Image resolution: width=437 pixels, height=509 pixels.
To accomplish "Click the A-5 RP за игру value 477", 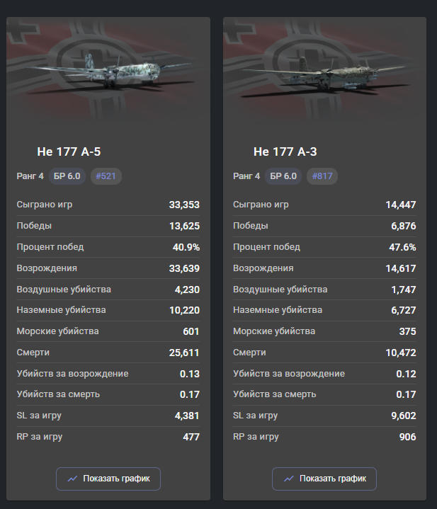I will click(191, 437).
